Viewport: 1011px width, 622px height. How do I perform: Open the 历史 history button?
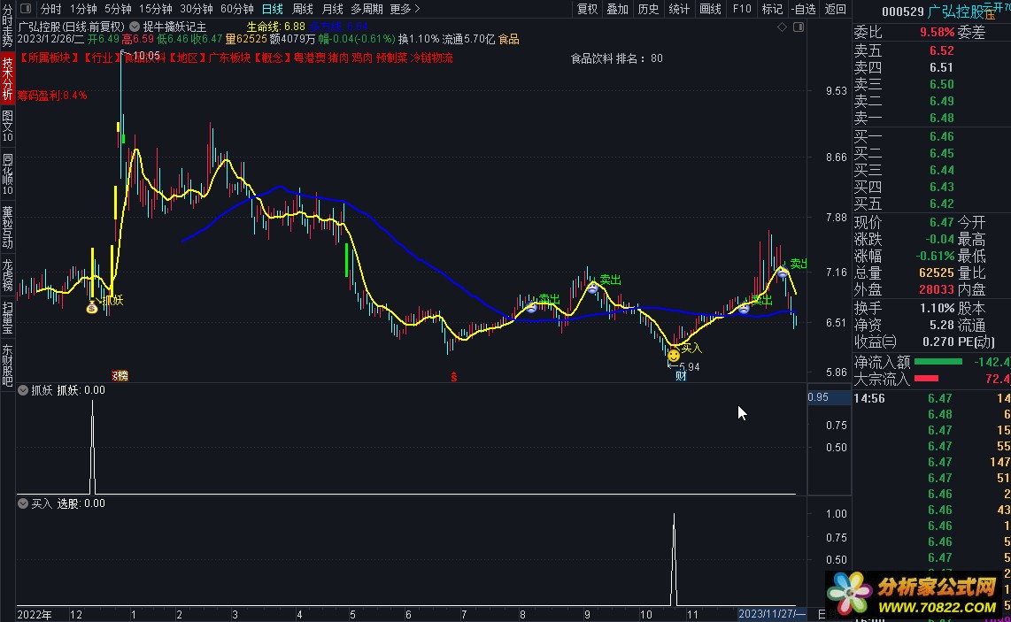[x=648, y=8]
